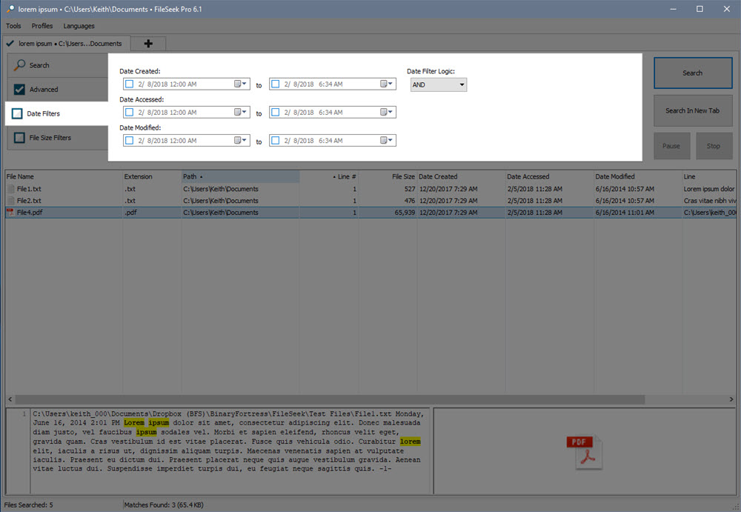Switch to the File Size Filters section
741x512 pixels.
58,138
